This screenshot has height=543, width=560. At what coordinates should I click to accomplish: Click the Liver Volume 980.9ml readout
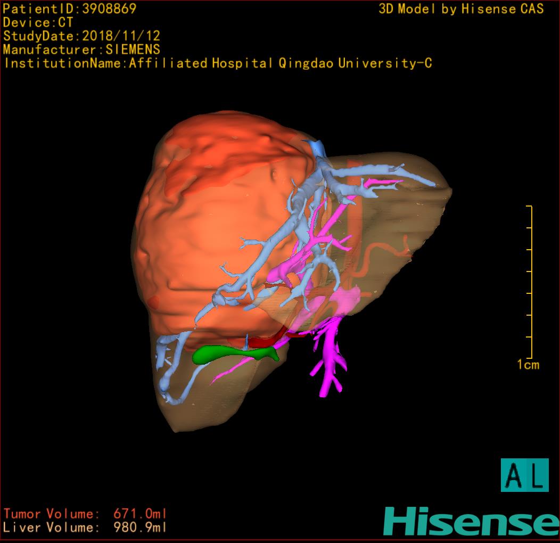(x=85, y=528)
